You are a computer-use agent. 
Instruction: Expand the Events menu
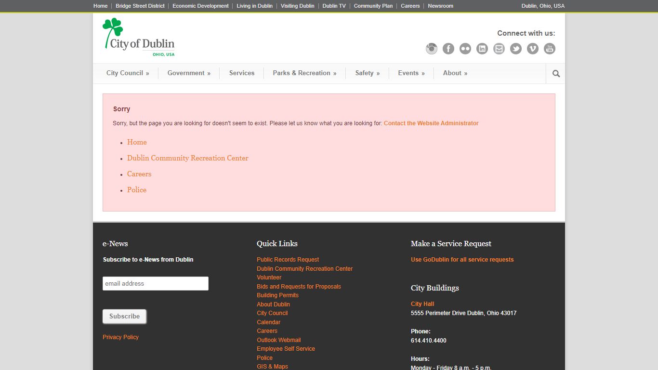coord(411,73)
